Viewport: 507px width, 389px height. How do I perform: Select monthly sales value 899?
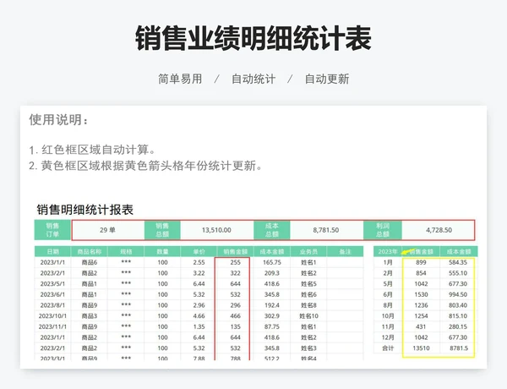(x=421, y=262)
